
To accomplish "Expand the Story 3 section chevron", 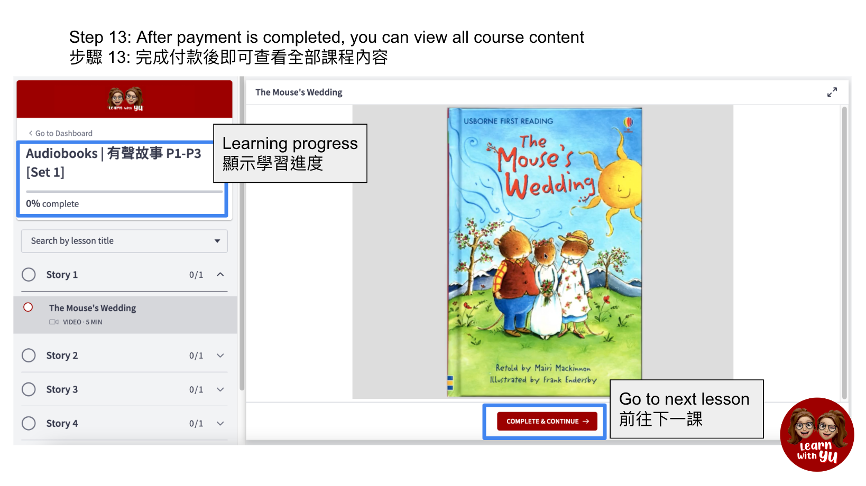I will (x=220, y=389).
